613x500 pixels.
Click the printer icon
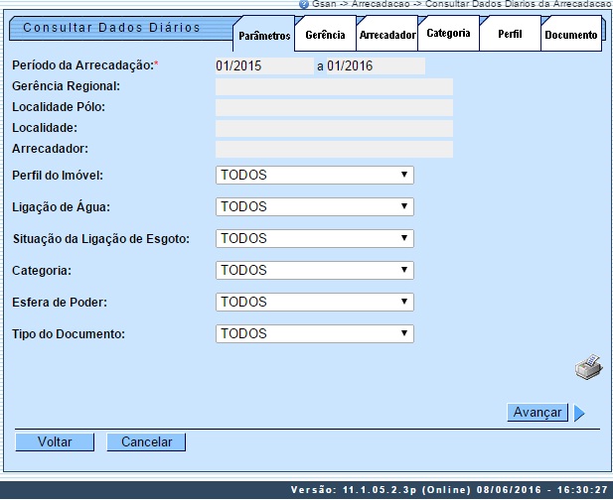[x=587, y=367]
